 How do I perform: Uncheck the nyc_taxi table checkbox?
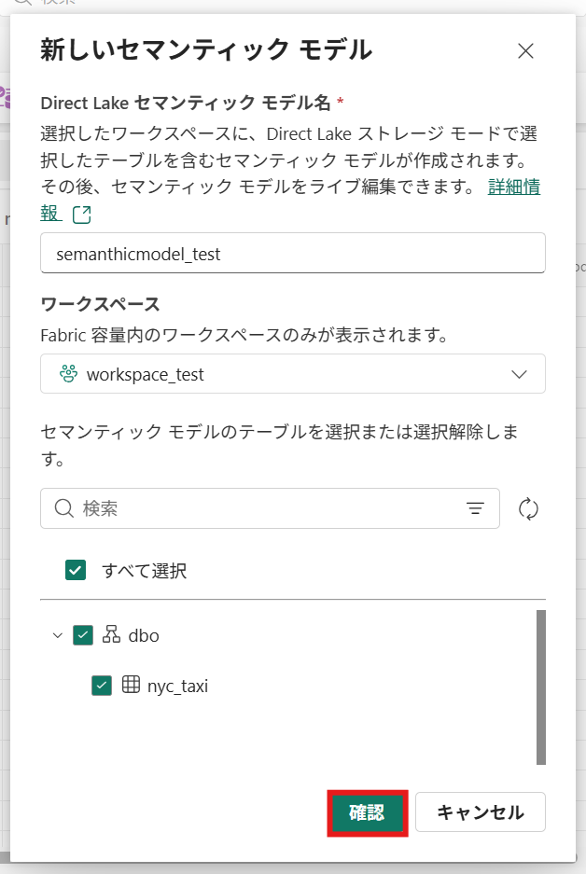click(102, 686)
